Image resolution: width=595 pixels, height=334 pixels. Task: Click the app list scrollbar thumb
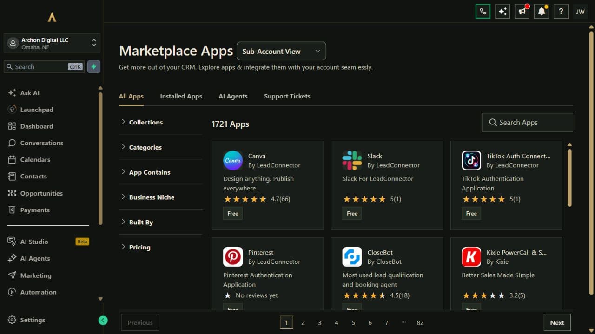tap(570, 178)
